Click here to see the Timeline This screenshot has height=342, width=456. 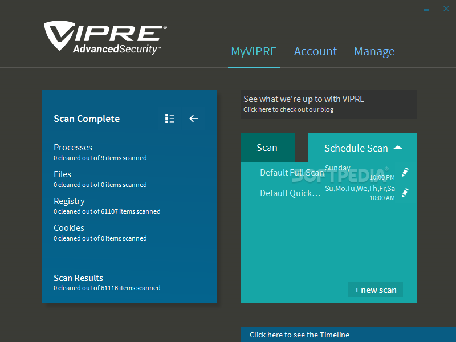348,335
